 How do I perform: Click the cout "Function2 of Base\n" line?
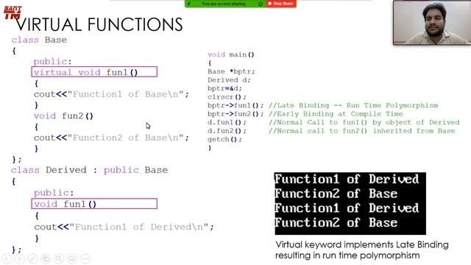[111, 138]
